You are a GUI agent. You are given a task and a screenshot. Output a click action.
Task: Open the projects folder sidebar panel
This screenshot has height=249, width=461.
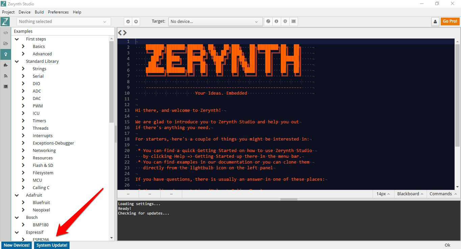(x=5, y=43)
